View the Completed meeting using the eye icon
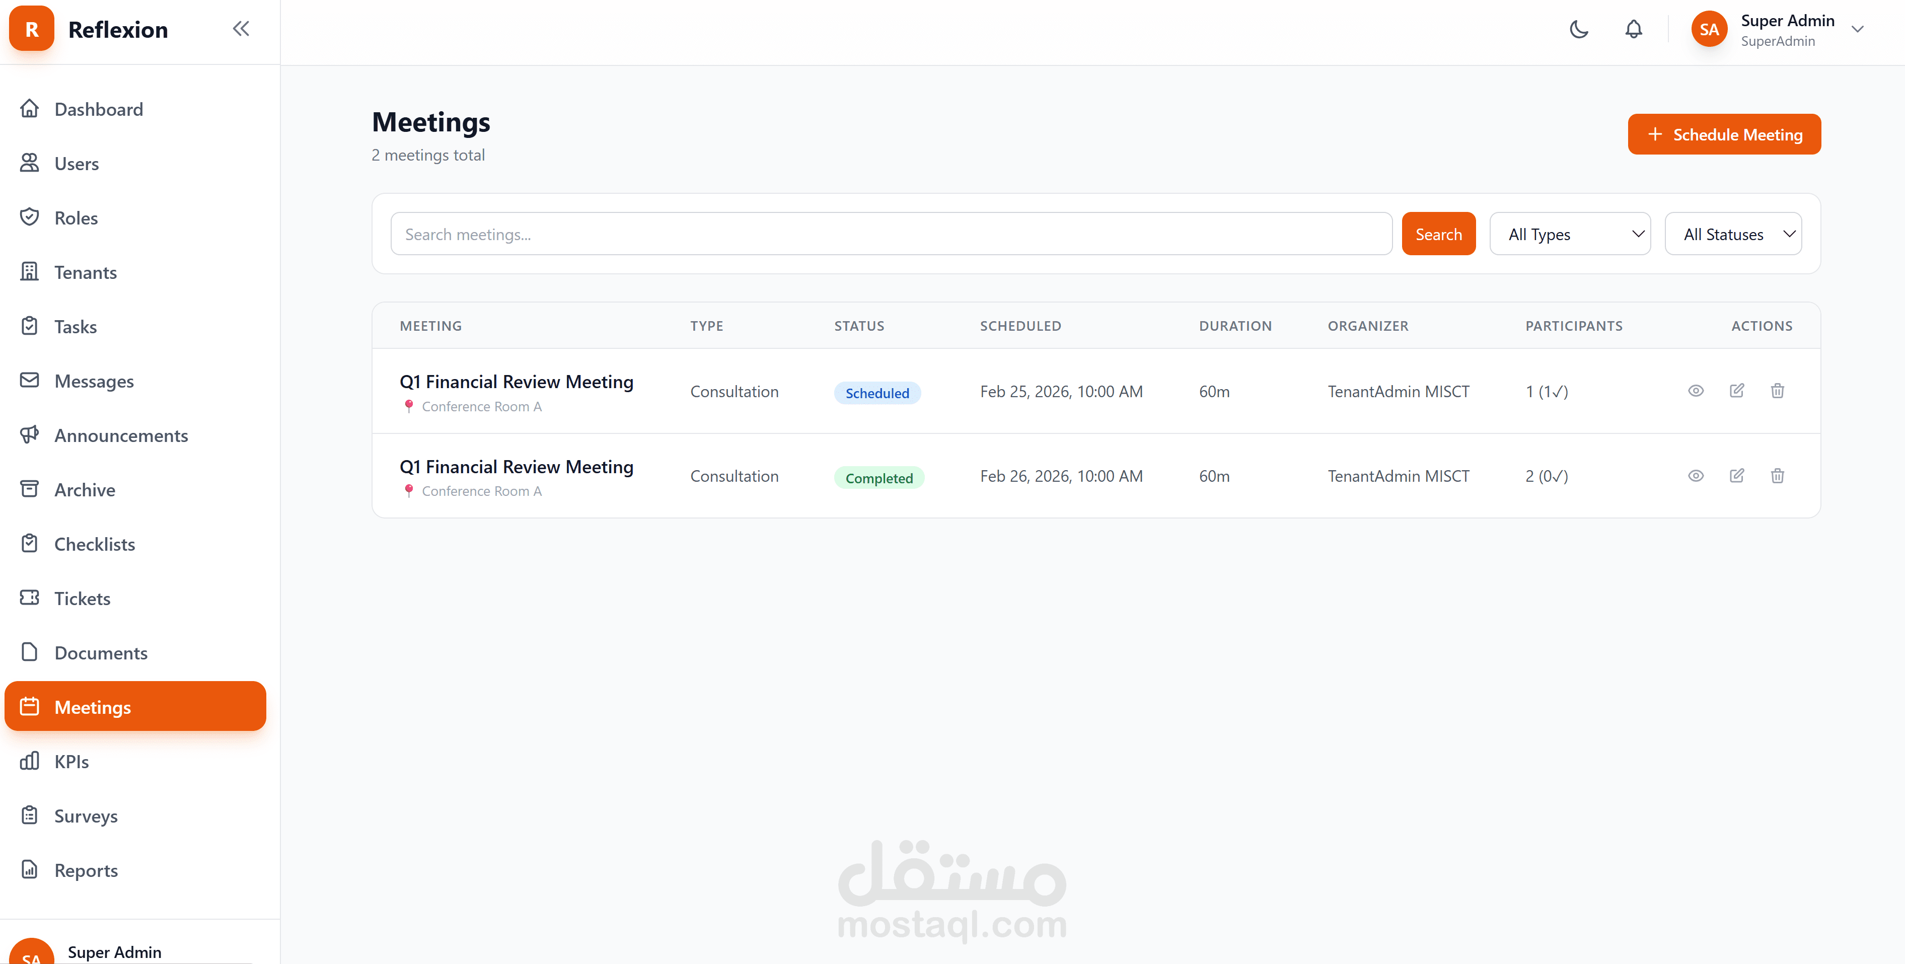Screen dimensions: 1905x964 tap(1695, 475)
